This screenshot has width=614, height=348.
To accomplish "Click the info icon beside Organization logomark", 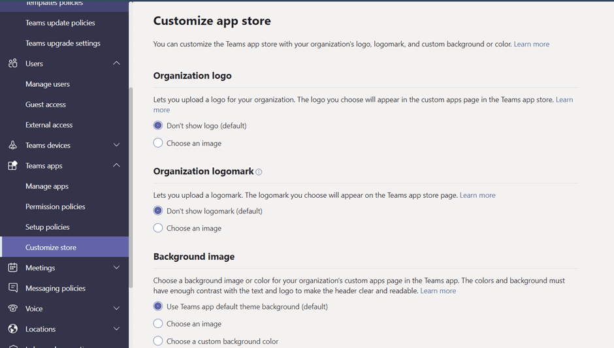I will pos(259,172).
